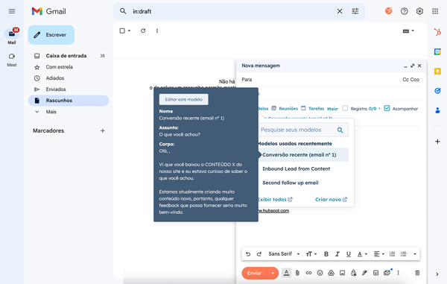Select Second follow up email template
This screenshot has width=447, height=284.
[291, 183]
